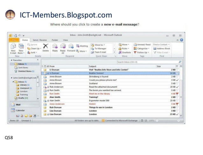The width and height of the screenshot is (203, 155).
Task: Open message 'Things to see in London'
Action: coord(110,107)
